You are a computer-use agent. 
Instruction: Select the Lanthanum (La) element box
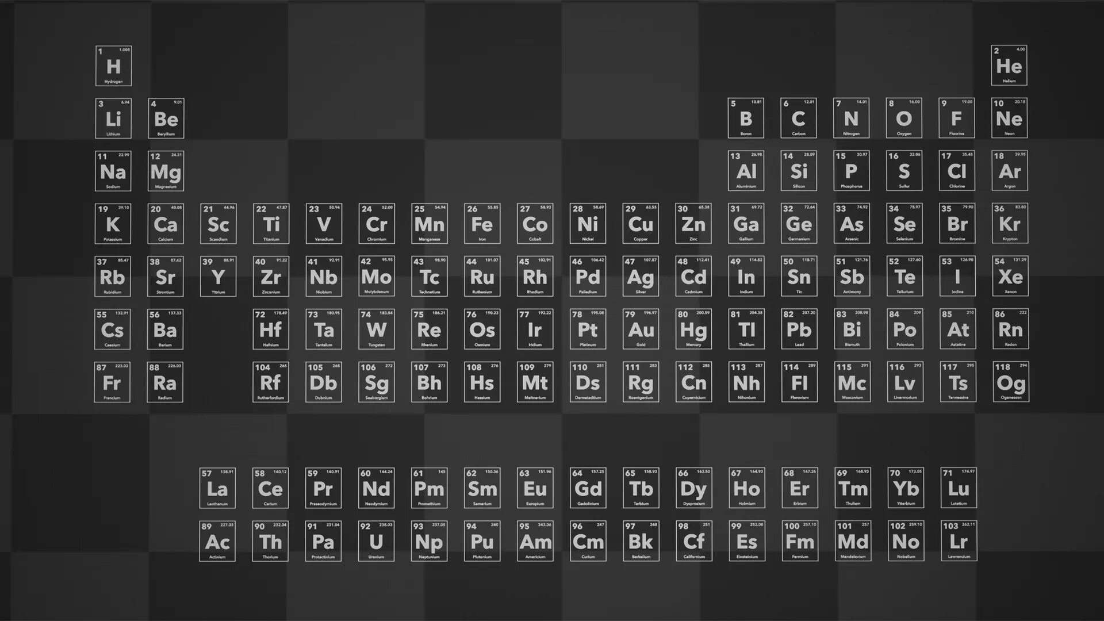(x=217, y=488)
